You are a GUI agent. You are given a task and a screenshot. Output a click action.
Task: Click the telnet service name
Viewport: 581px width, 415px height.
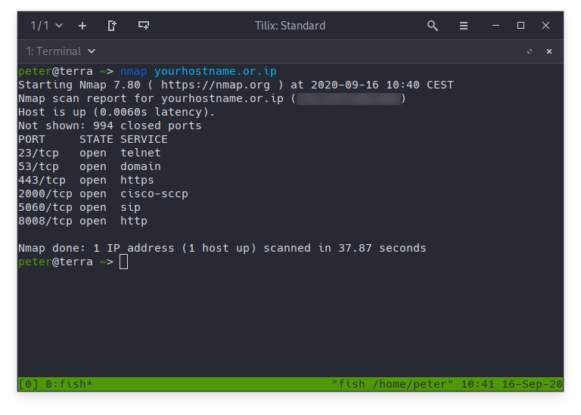point(141,153)
